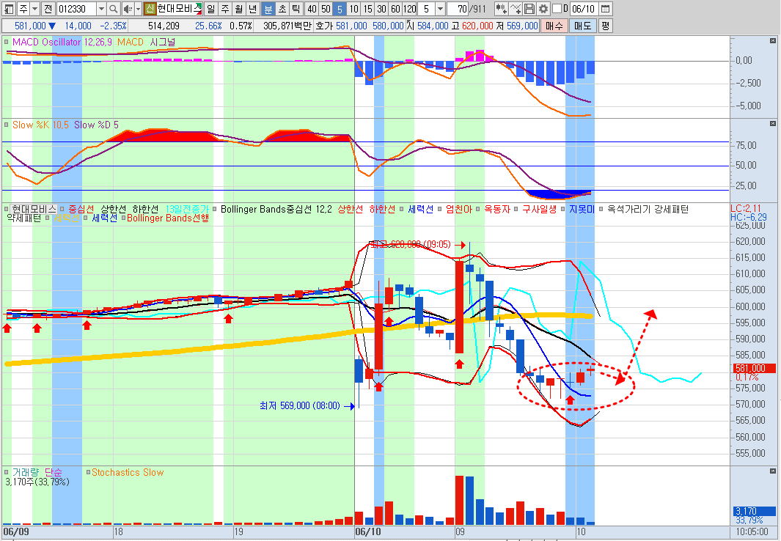Click the 시그널 legend label
This screenshot has height=541, width=781.
point(162,42)
